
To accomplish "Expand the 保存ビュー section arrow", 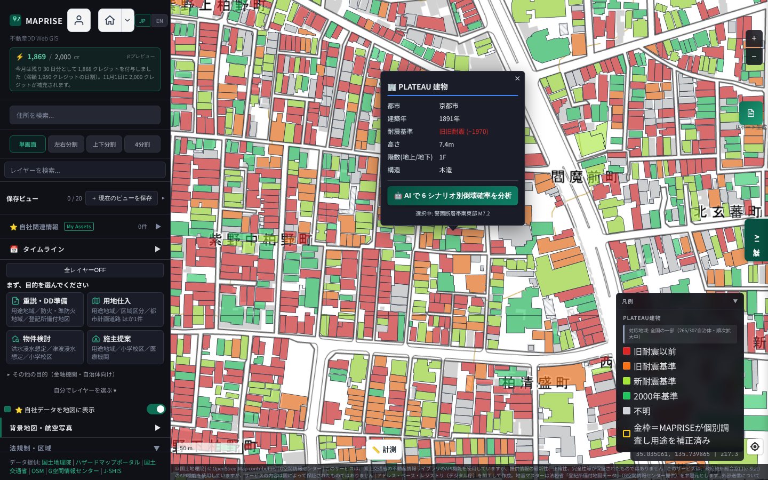I will [163, 198].
